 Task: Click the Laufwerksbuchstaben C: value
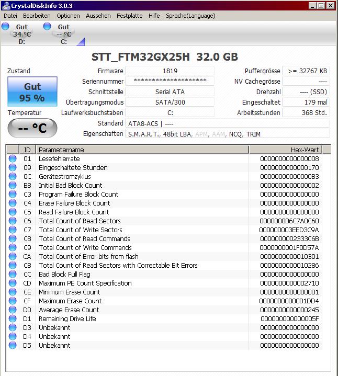170,113
